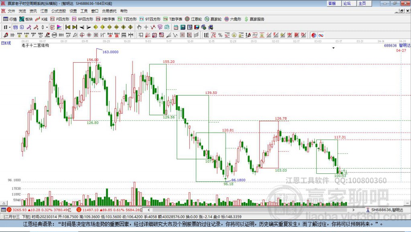Launch the 江恩轮 Gann wheel

(x=193, y=19)
